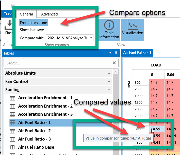
Task: Click the Air Fuel Ratio Base value icon
Action: click(12, 147)
